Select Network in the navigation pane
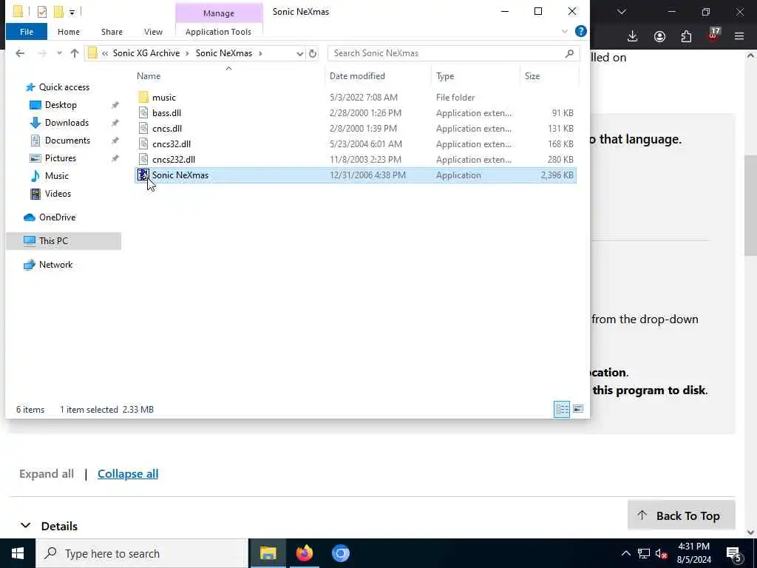This screenshot has height=568, width=757. pos(55,265)
